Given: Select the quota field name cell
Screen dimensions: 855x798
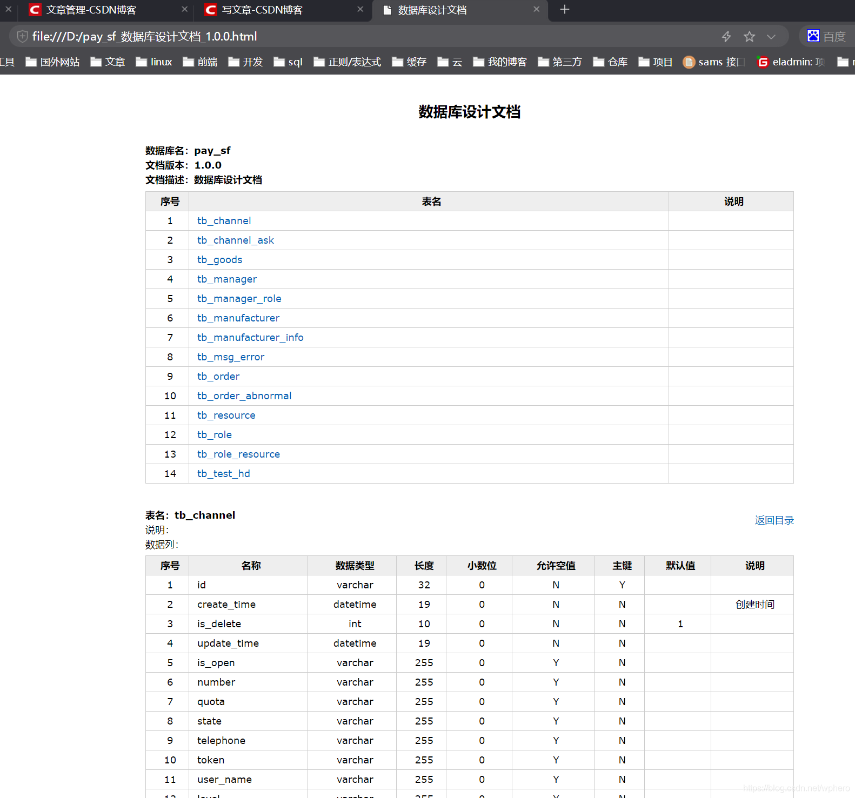Looking at the screenshot, I should coord(248,702).
